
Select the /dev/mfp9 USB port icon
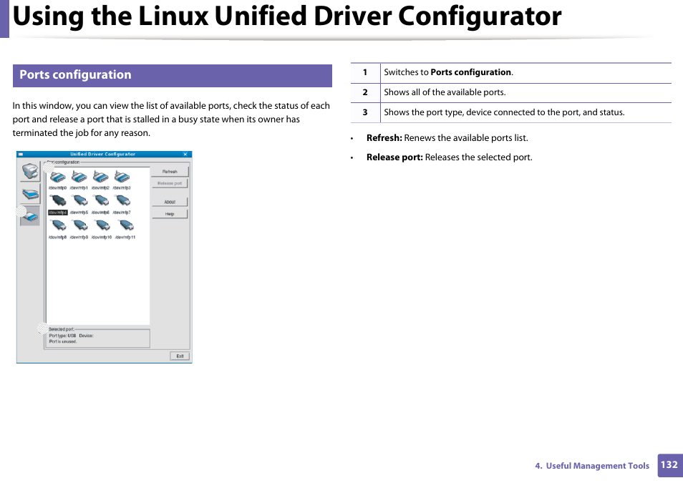click(80, 225)
